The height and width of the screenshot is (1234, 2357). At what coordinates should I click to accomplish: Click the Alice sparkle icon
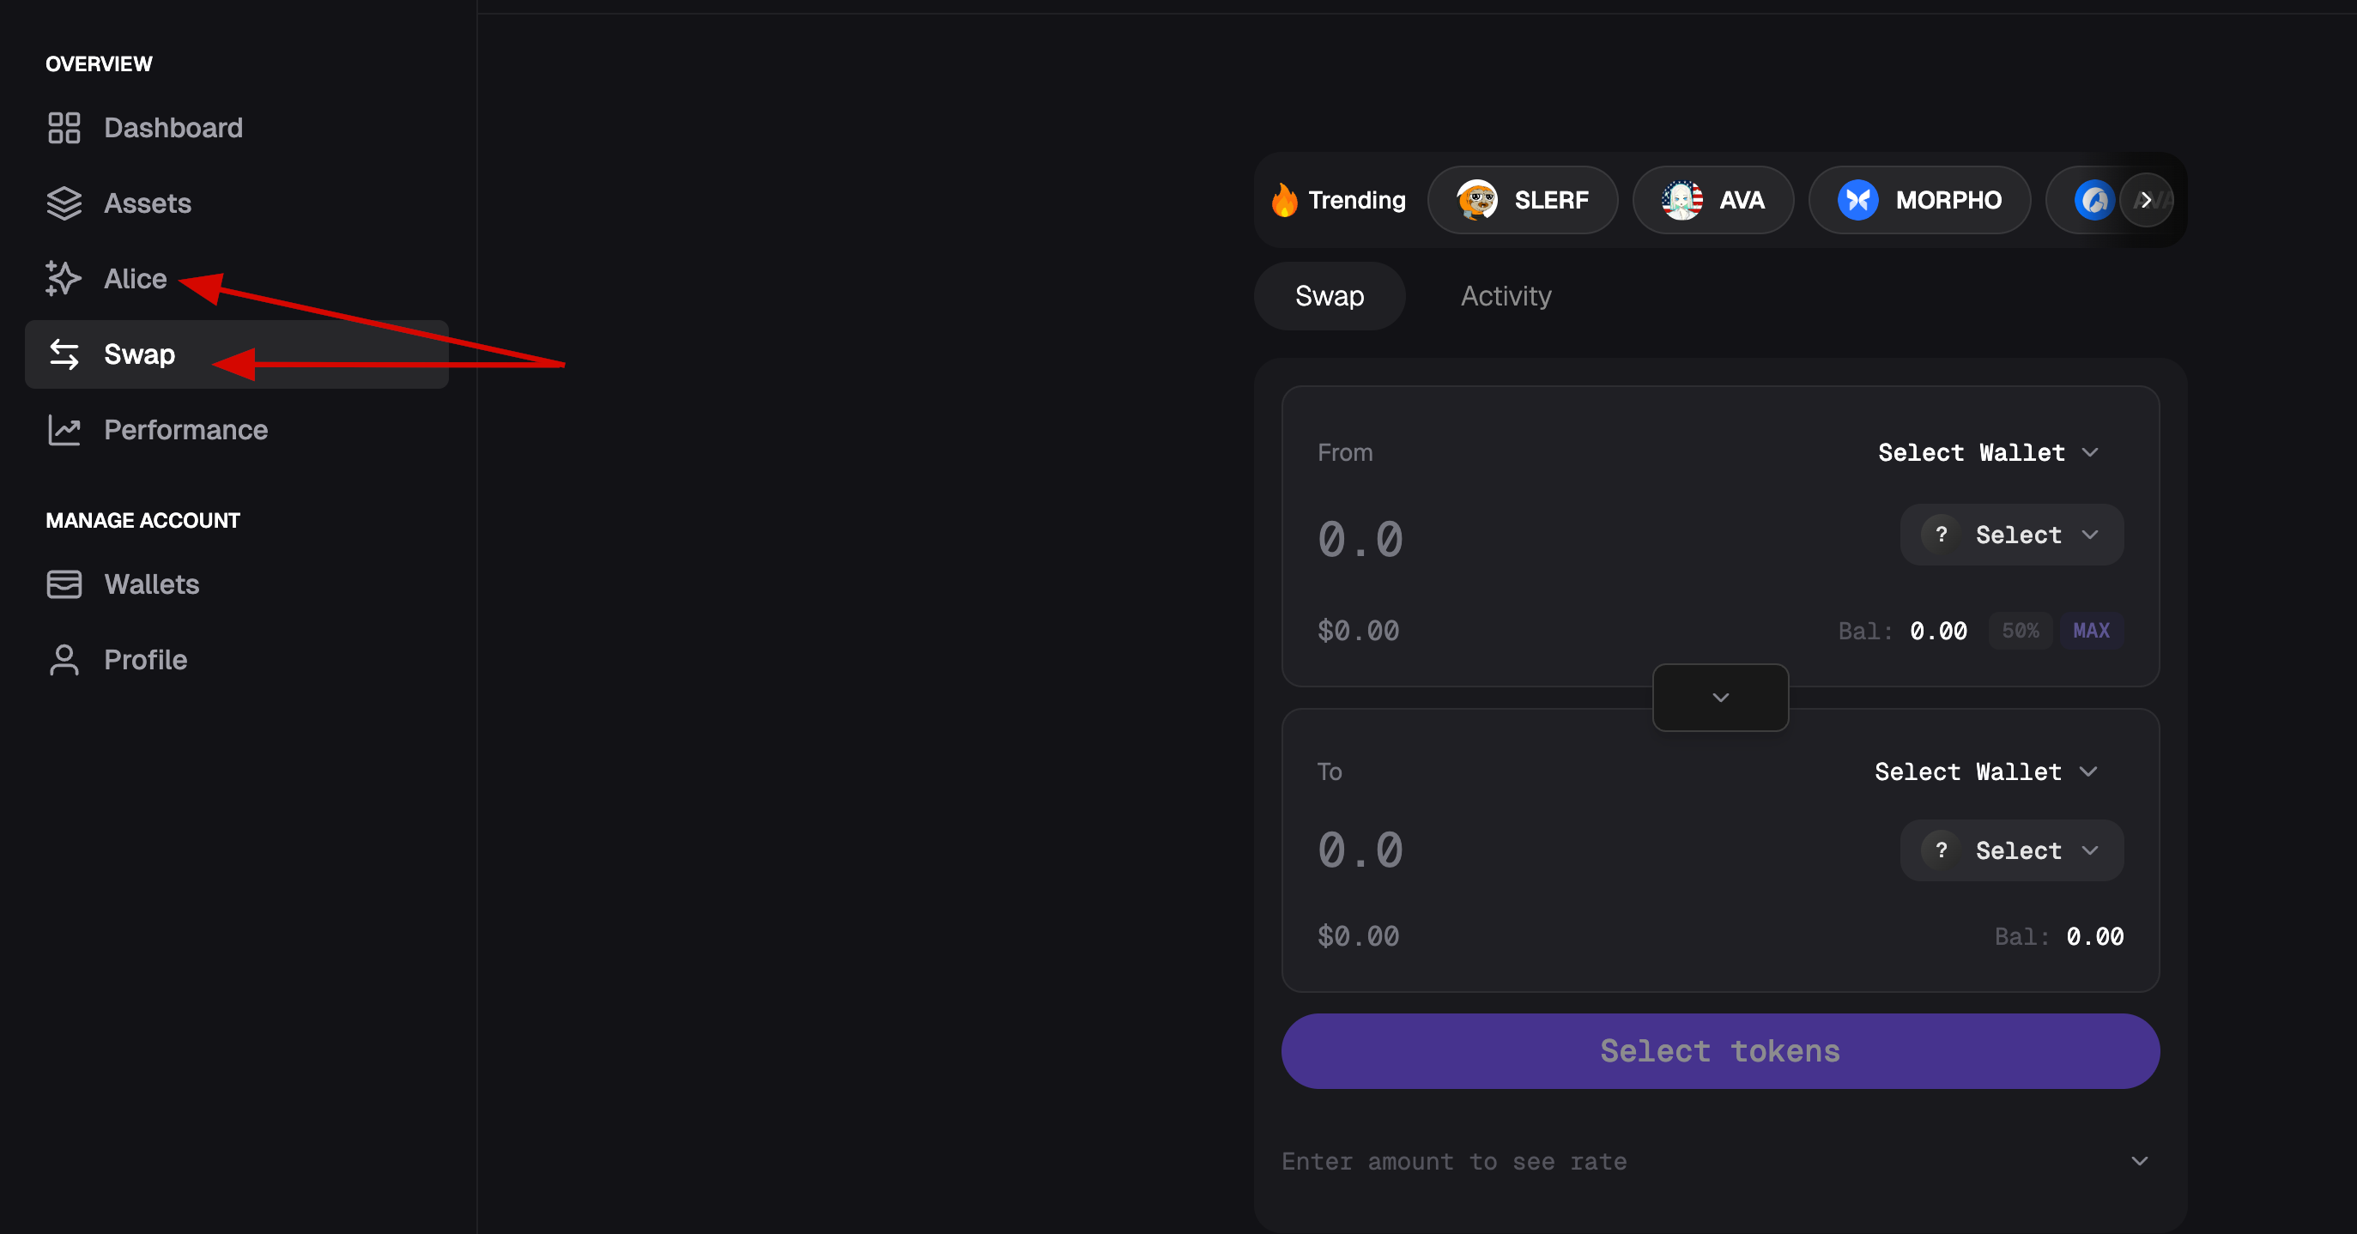pos(64,279)
